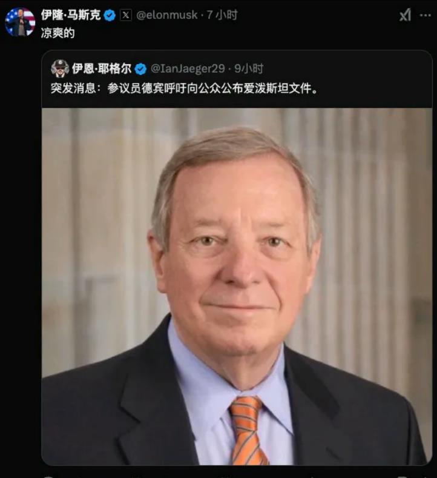This screenshot has height=478, width=437.
Task: Click Elon Musk's flag profile avatar
Action: coord(20,22)
